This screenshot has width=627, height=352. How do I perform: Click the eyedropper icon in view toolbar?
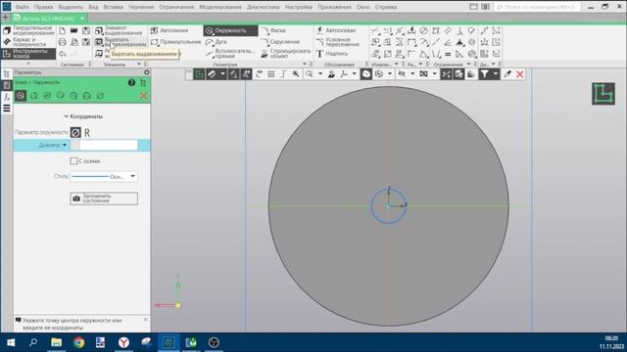[507, 74]
